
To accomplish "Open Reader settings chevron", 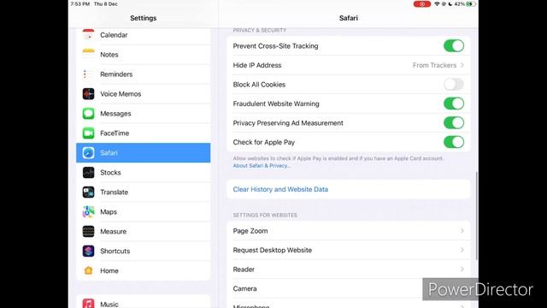I will (x=462, y=269).
